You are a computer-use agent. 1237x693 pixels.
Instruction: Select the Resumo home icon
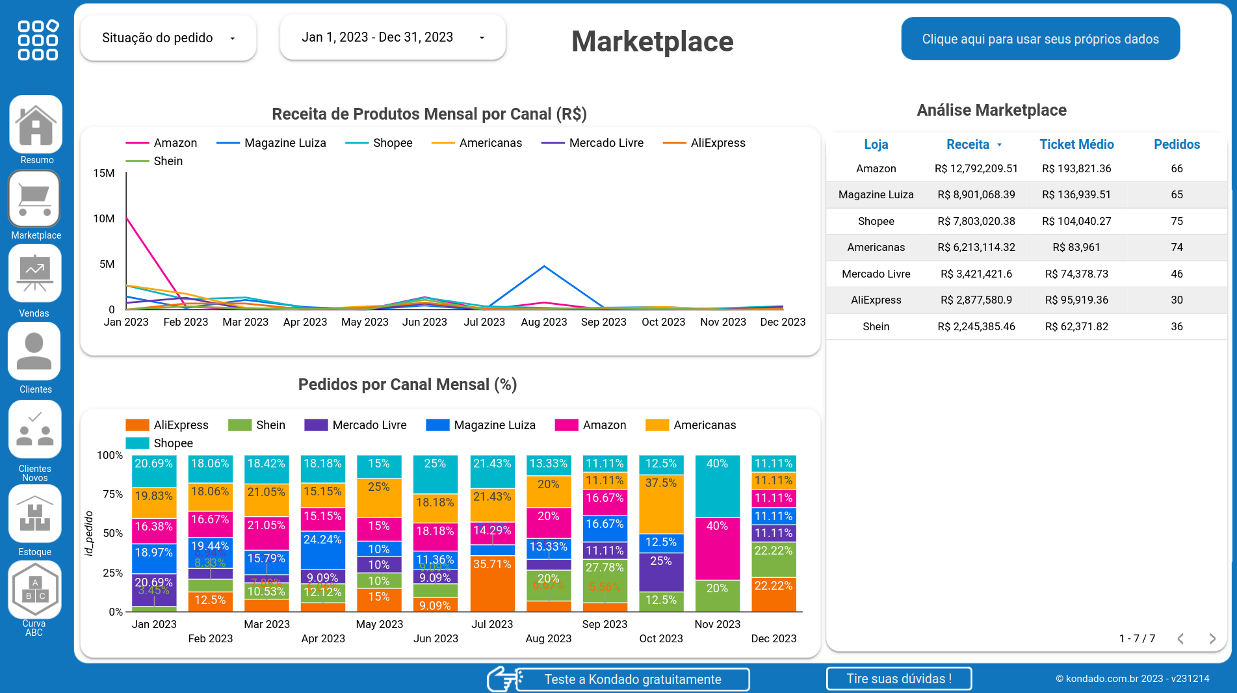pyautogui.click(x=35, y=124)
